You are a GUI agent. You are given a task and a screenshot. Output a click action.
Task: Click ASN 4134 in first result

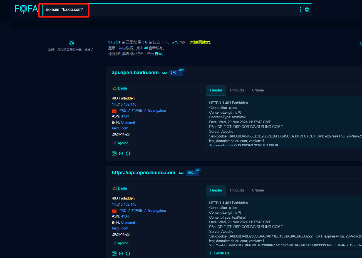tap(125, 116)
